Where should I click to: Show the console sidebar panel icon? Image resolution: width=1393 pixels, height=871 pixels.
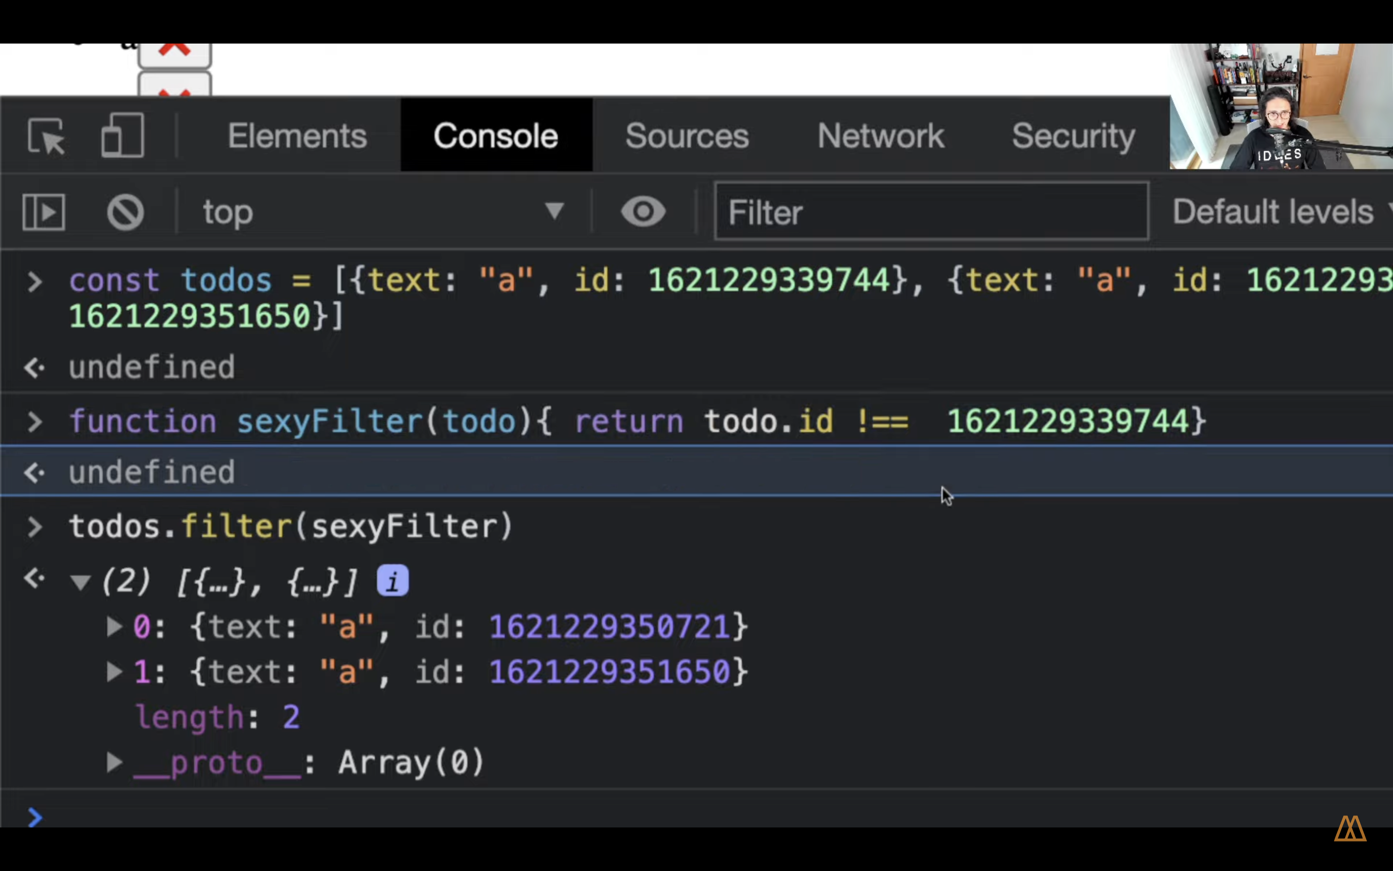(x=44, y=212)
